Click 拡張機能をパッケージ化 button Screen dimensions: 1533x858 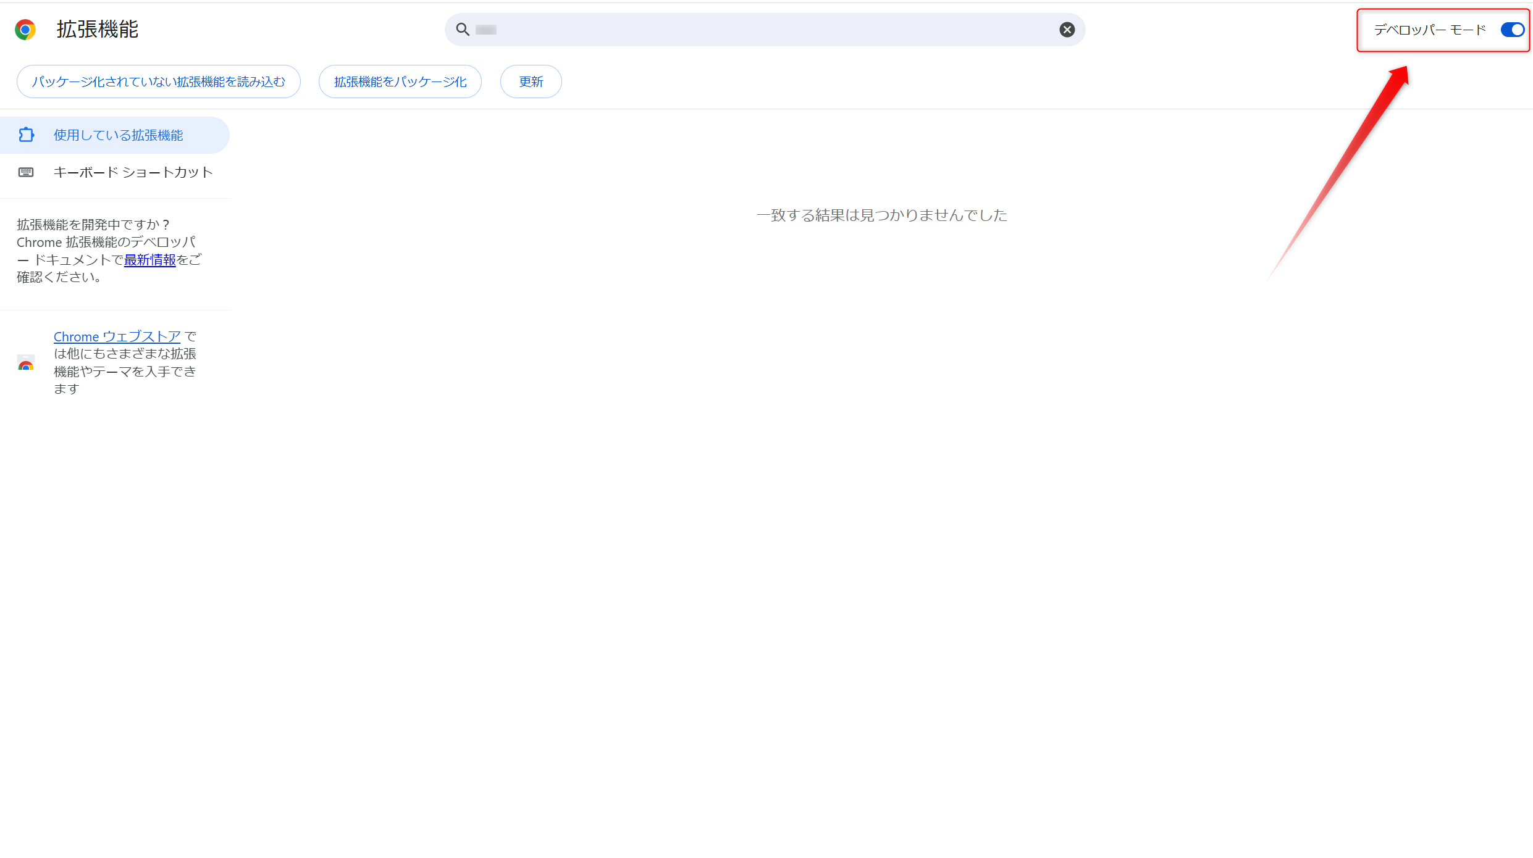(400, 81)
